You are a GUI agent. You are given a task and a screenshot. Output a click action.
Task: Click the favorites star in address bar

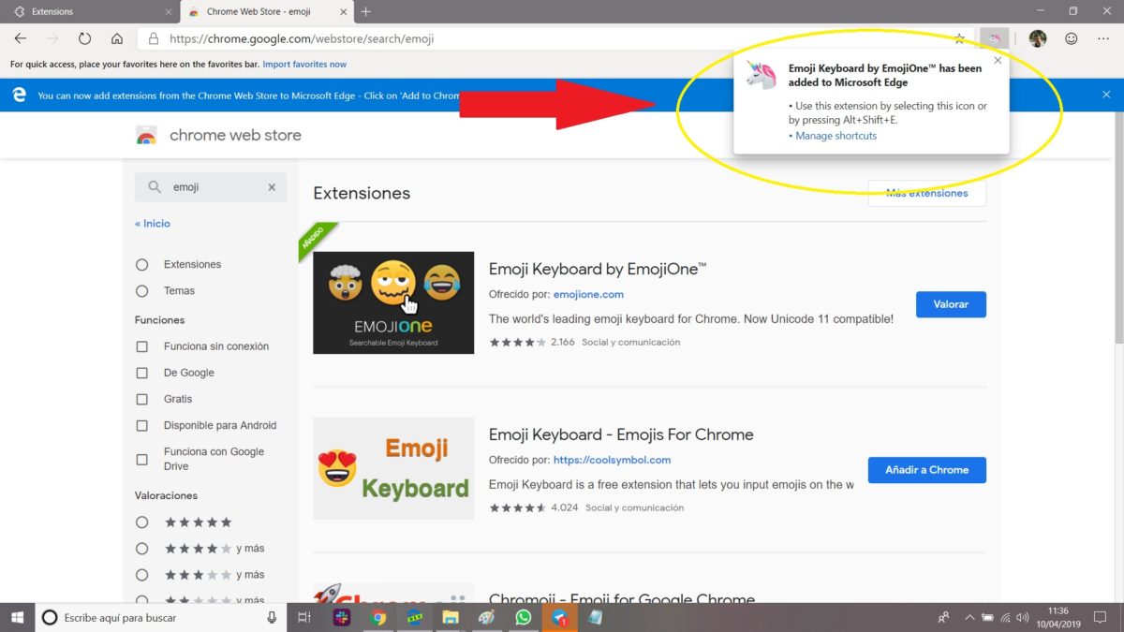click(x=959, y=39)
